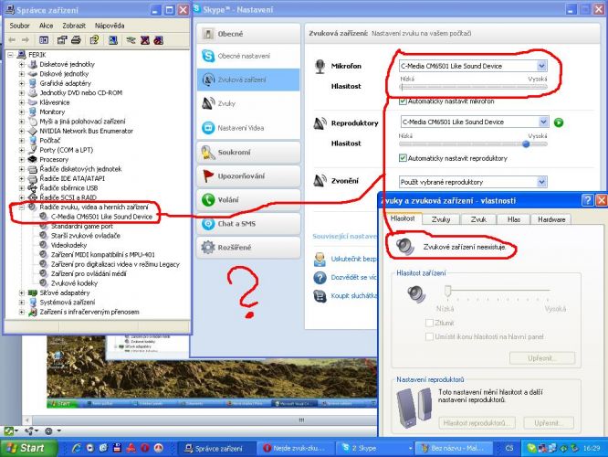Expand Síťové adaptéry tree node
This screenshot has width=608, height=457.
click(22, 292)
